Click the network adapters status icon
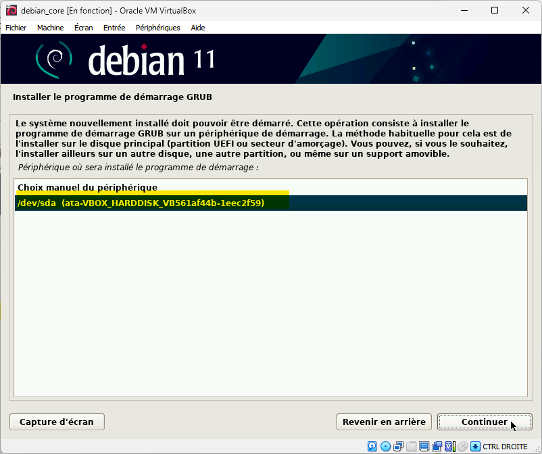Screen dimensions: 542x454 click(398, 446)
